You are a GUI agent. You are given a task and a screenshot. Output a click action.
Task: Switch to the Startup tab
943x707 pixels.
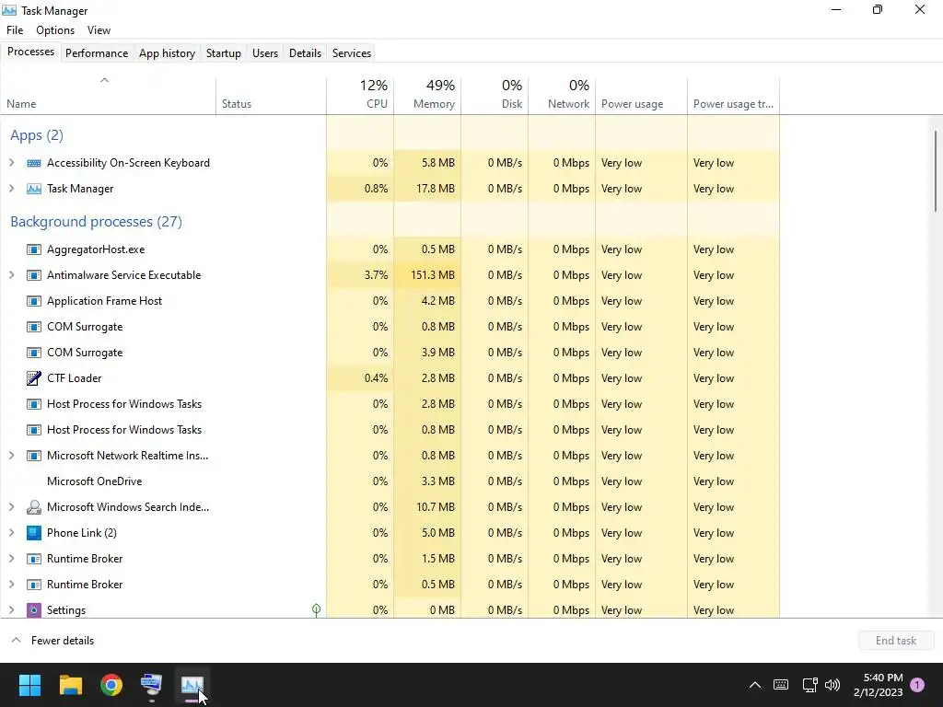(224, 53)
